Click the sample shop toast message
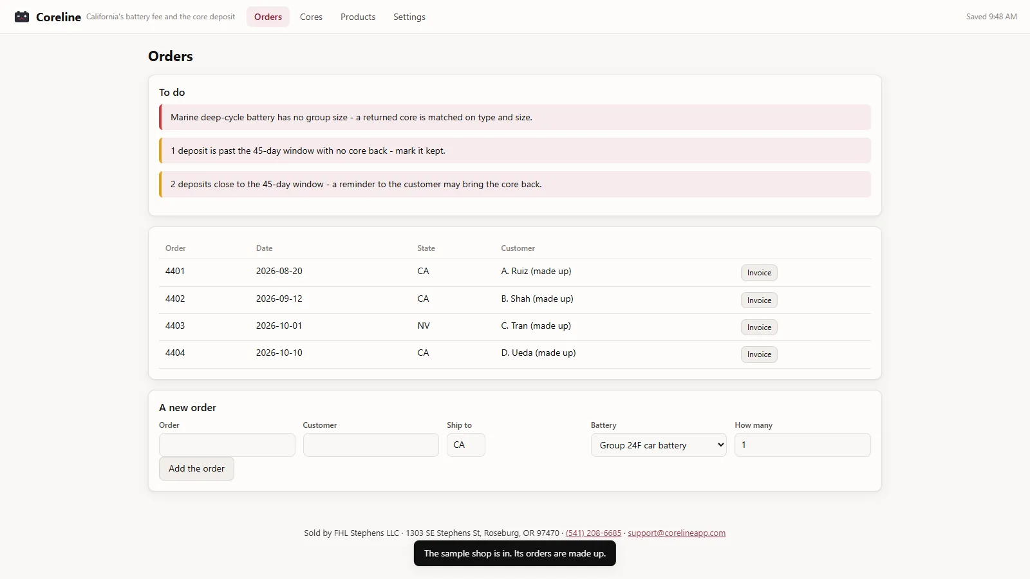The width and height of the screenshot is (1030, 579). pyautogui.click(x=515, y=553)
